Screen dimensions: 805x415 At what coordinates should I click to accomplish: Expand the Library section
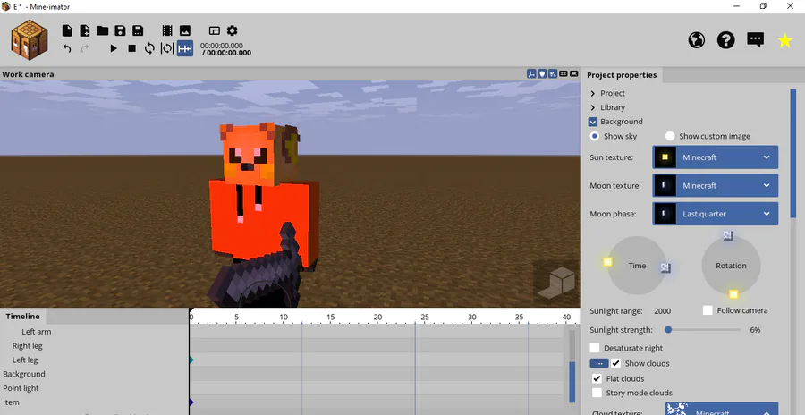[x=593, y=107]
